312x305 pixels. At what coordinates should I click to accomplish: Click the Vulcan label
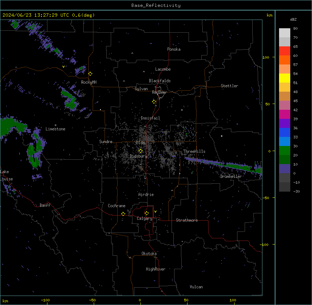click(197, 287)
